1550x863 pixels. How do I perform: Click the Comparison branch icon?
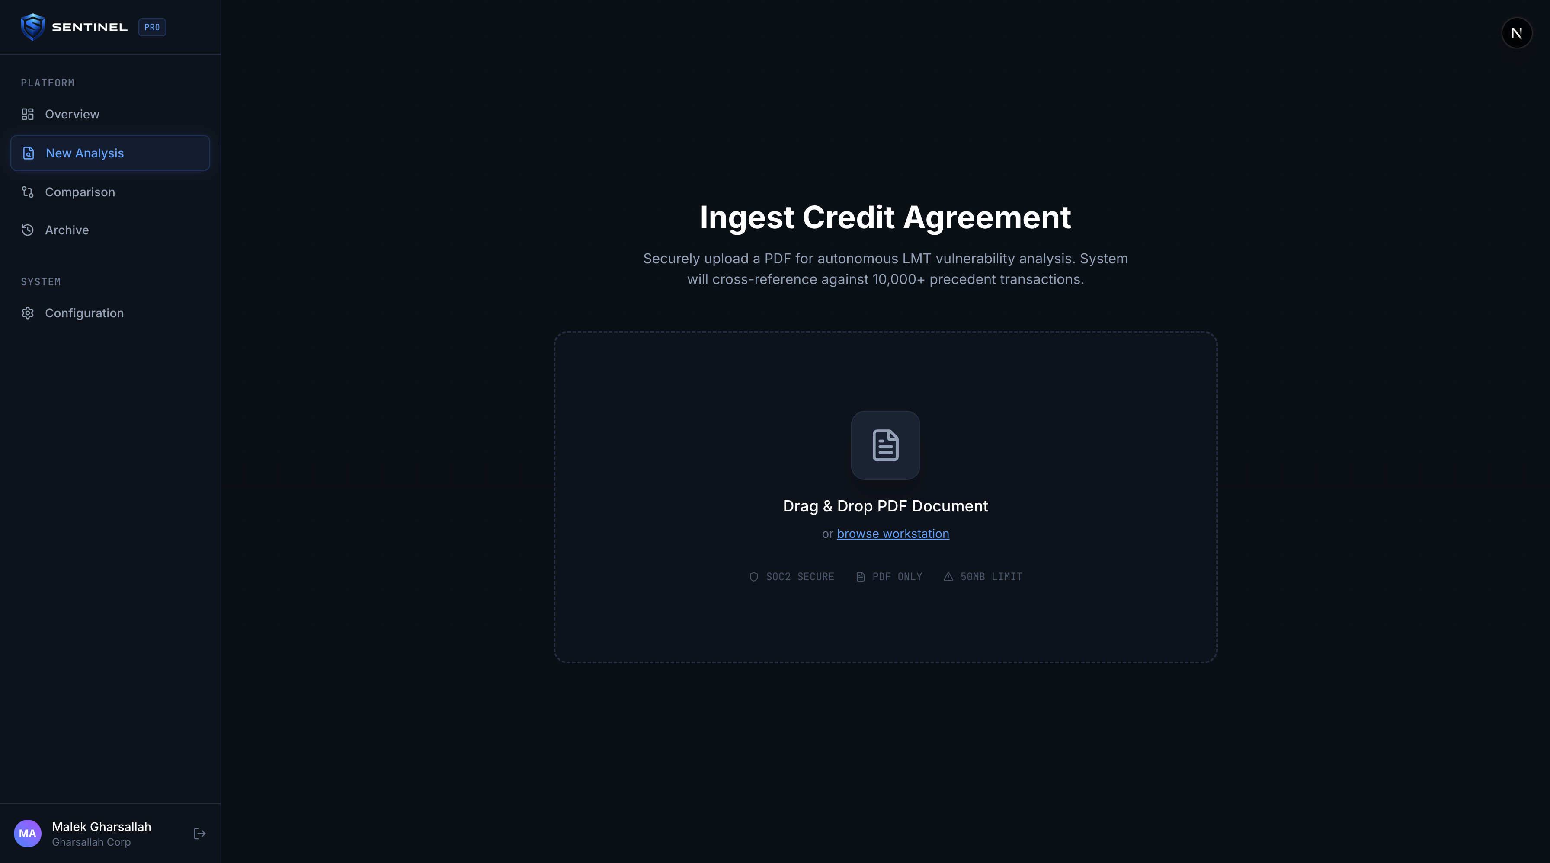click(28, 192)
